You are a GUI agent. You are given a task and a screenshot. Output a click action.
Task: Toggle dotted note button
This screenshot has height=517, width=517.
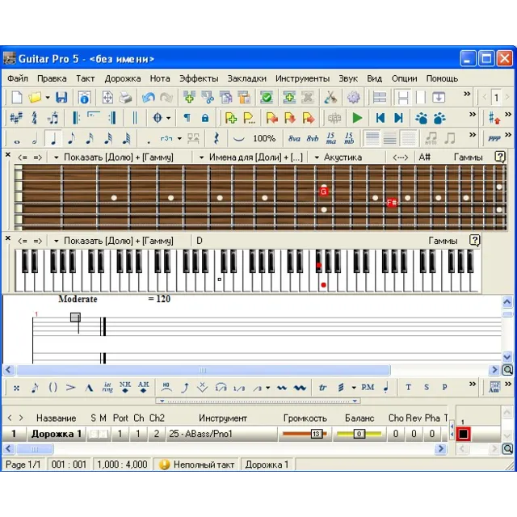(x=149, y=141)
